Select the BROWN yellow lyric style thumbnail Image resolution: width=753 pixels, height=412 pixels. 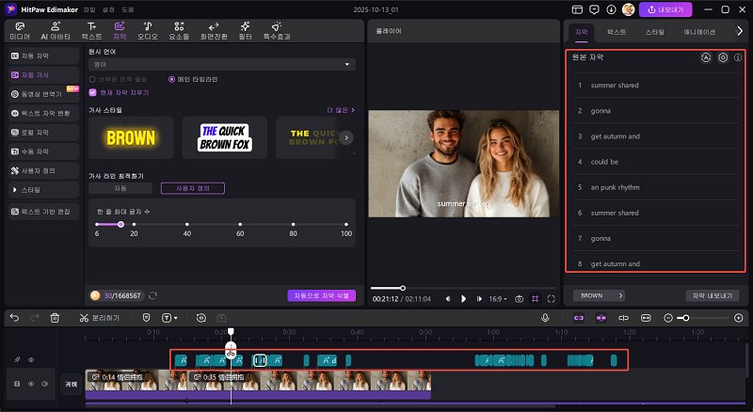coord(131,137)
